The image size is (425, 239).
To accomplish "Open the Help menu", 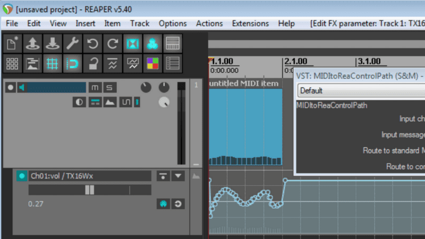I will click(286, 23).
